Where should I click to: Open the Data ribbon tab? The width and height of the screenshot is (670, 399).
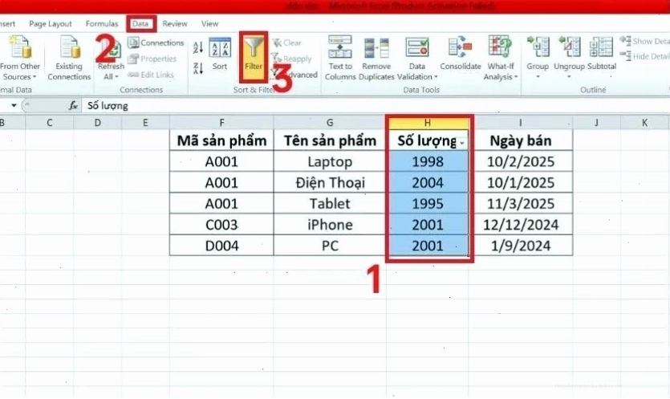pos(141,24)
